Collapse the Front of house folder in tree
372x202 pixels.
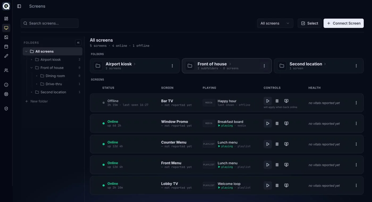click(31, 68)
